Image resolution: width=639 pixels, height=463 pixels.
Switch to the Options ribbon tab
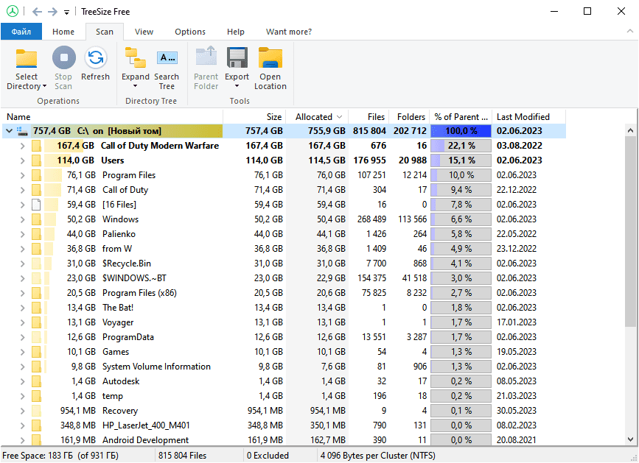coord(190,32)
